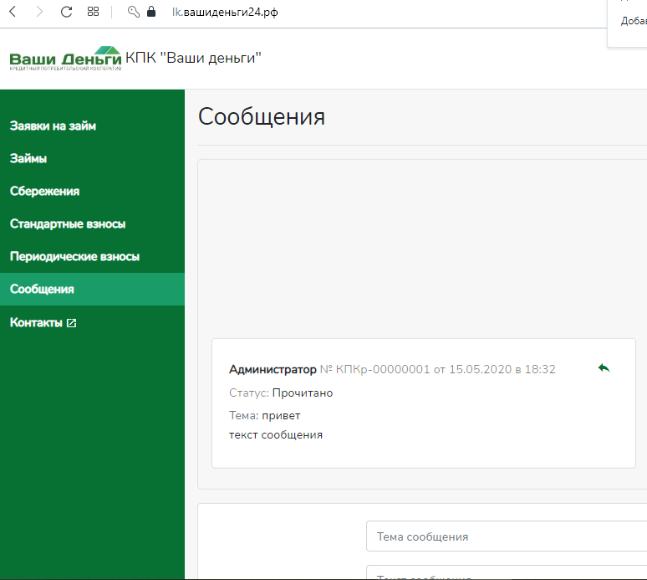Screen dimensions: 647x580
Task: Open the tab grid speed dial icon
Action: (x=94, y=12)
